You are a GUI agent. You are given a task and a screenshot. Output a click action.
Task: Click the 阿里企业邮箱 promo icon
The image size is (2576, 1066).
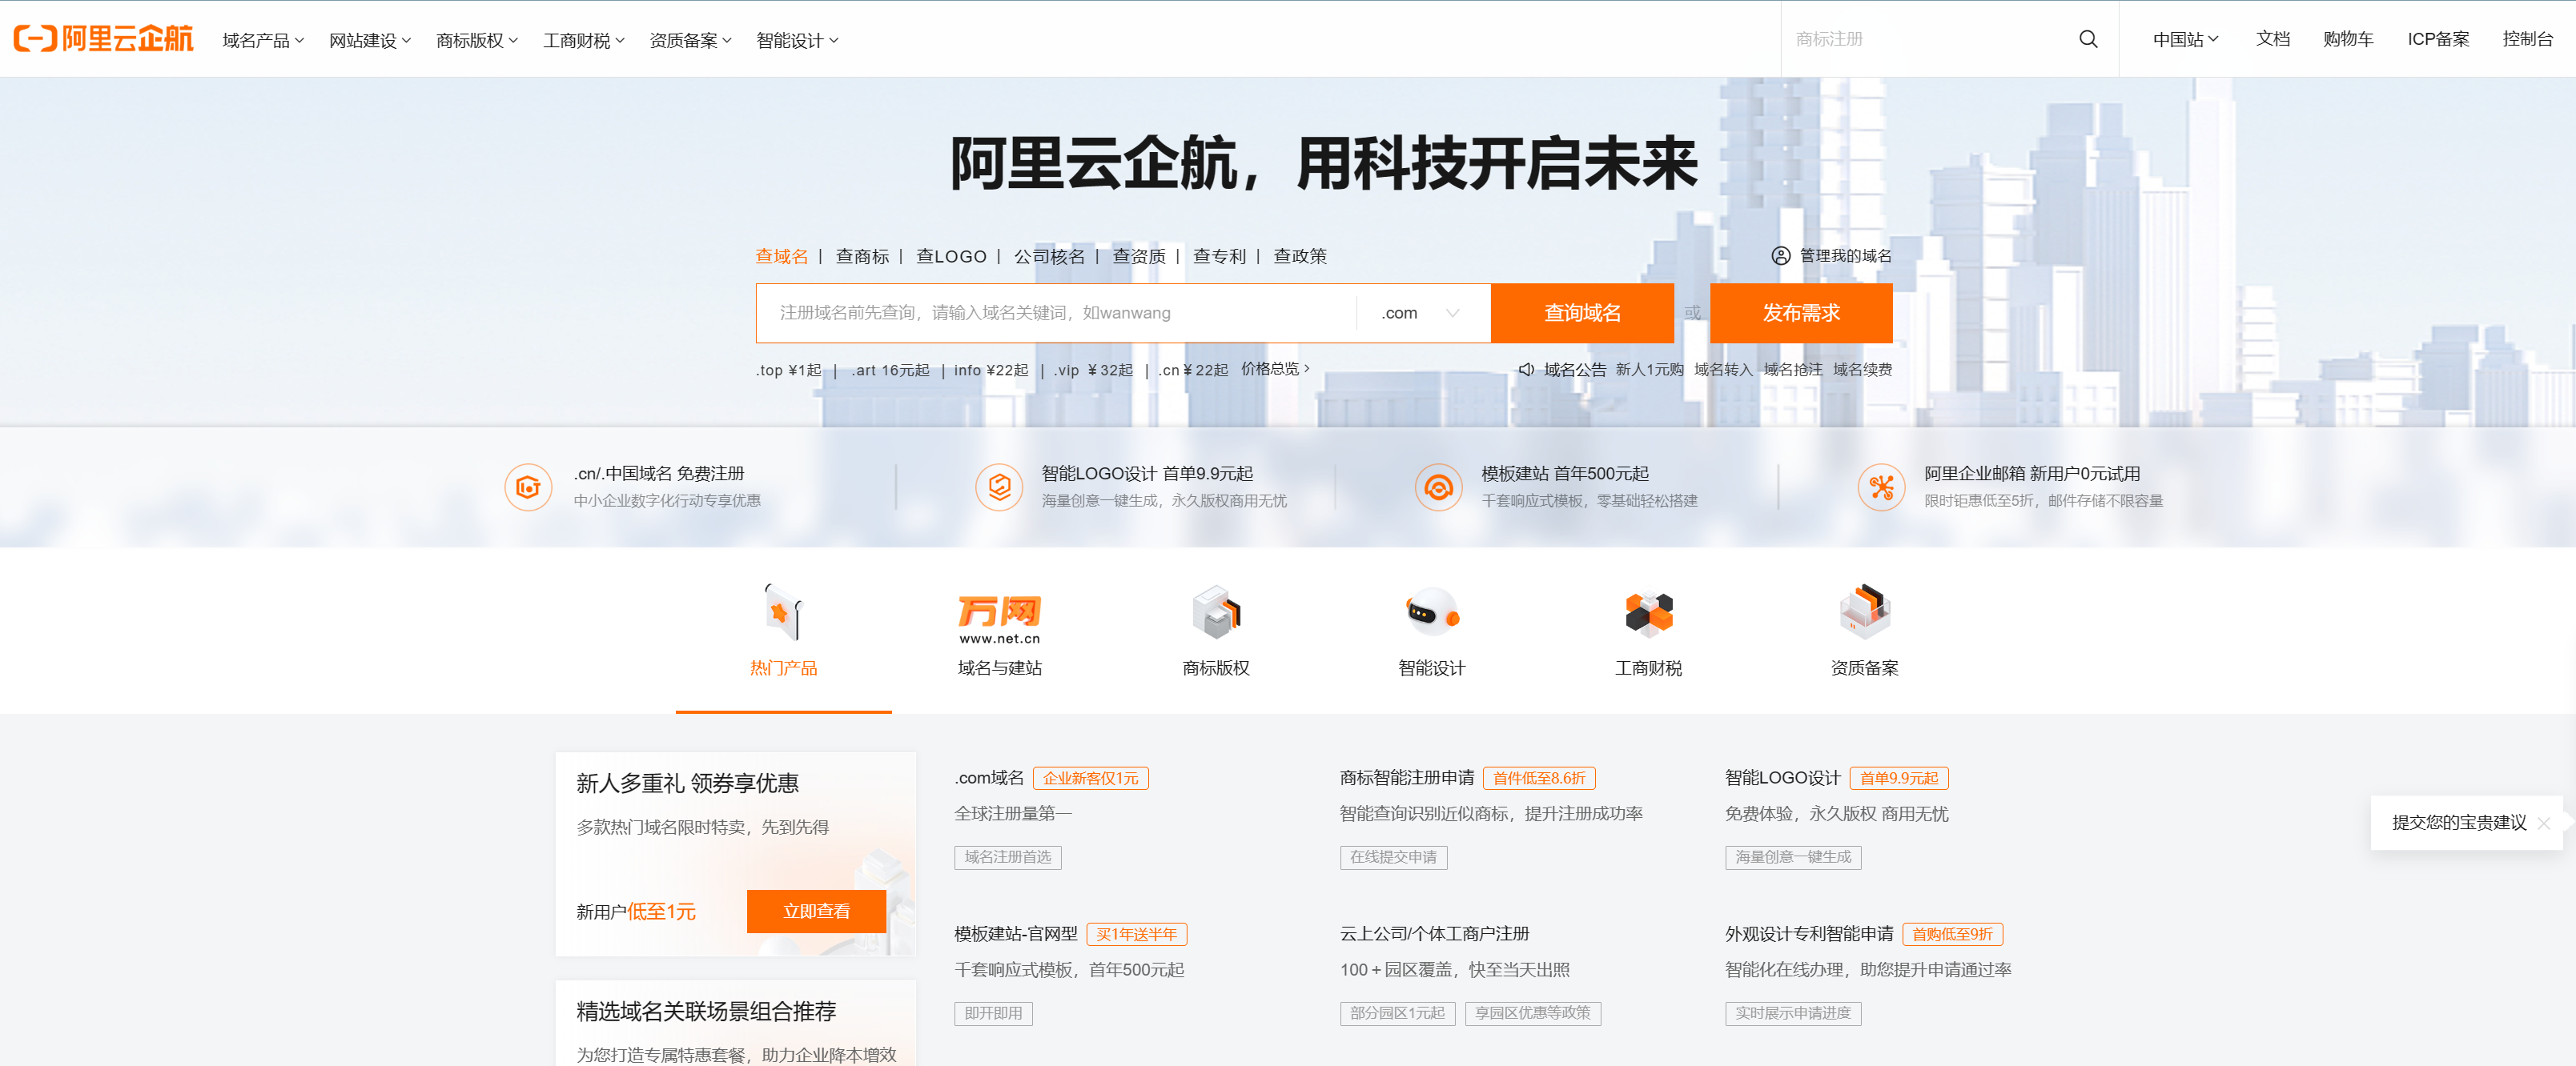pyautogui.click(x=1881, y=487)
